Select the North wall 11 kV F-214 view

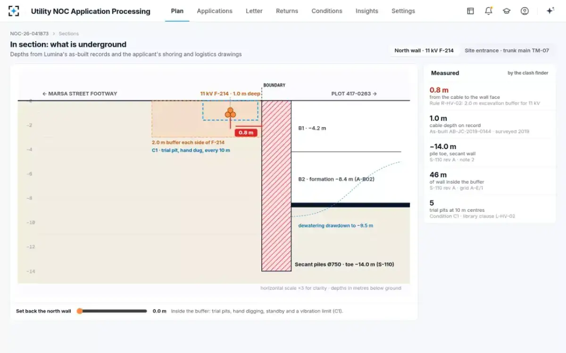(x=424, y=50)
